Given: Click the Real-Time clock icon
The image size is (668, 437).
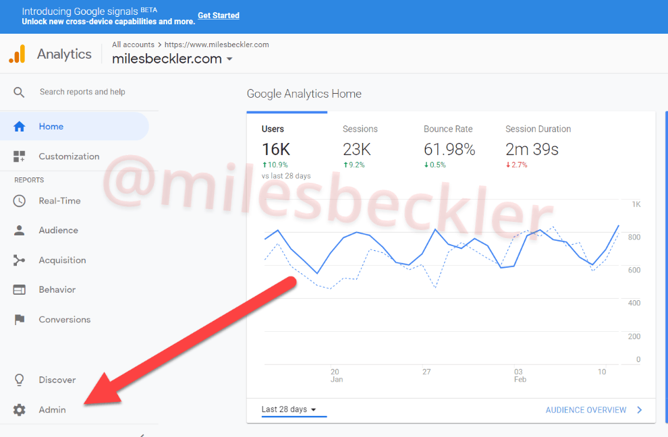Looking at the screenshot, I should coord(19,200).
